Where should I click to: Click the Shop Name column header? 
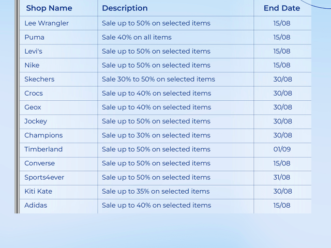pos(49,8)
